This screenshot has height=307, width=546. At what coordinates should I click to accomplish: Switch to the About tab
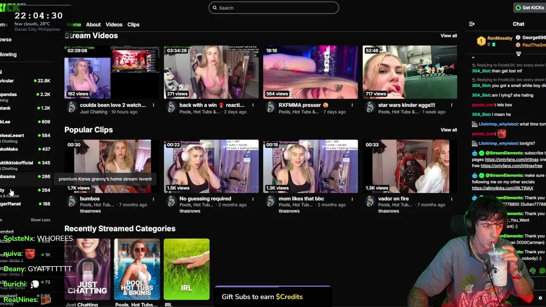click(93, 25)
